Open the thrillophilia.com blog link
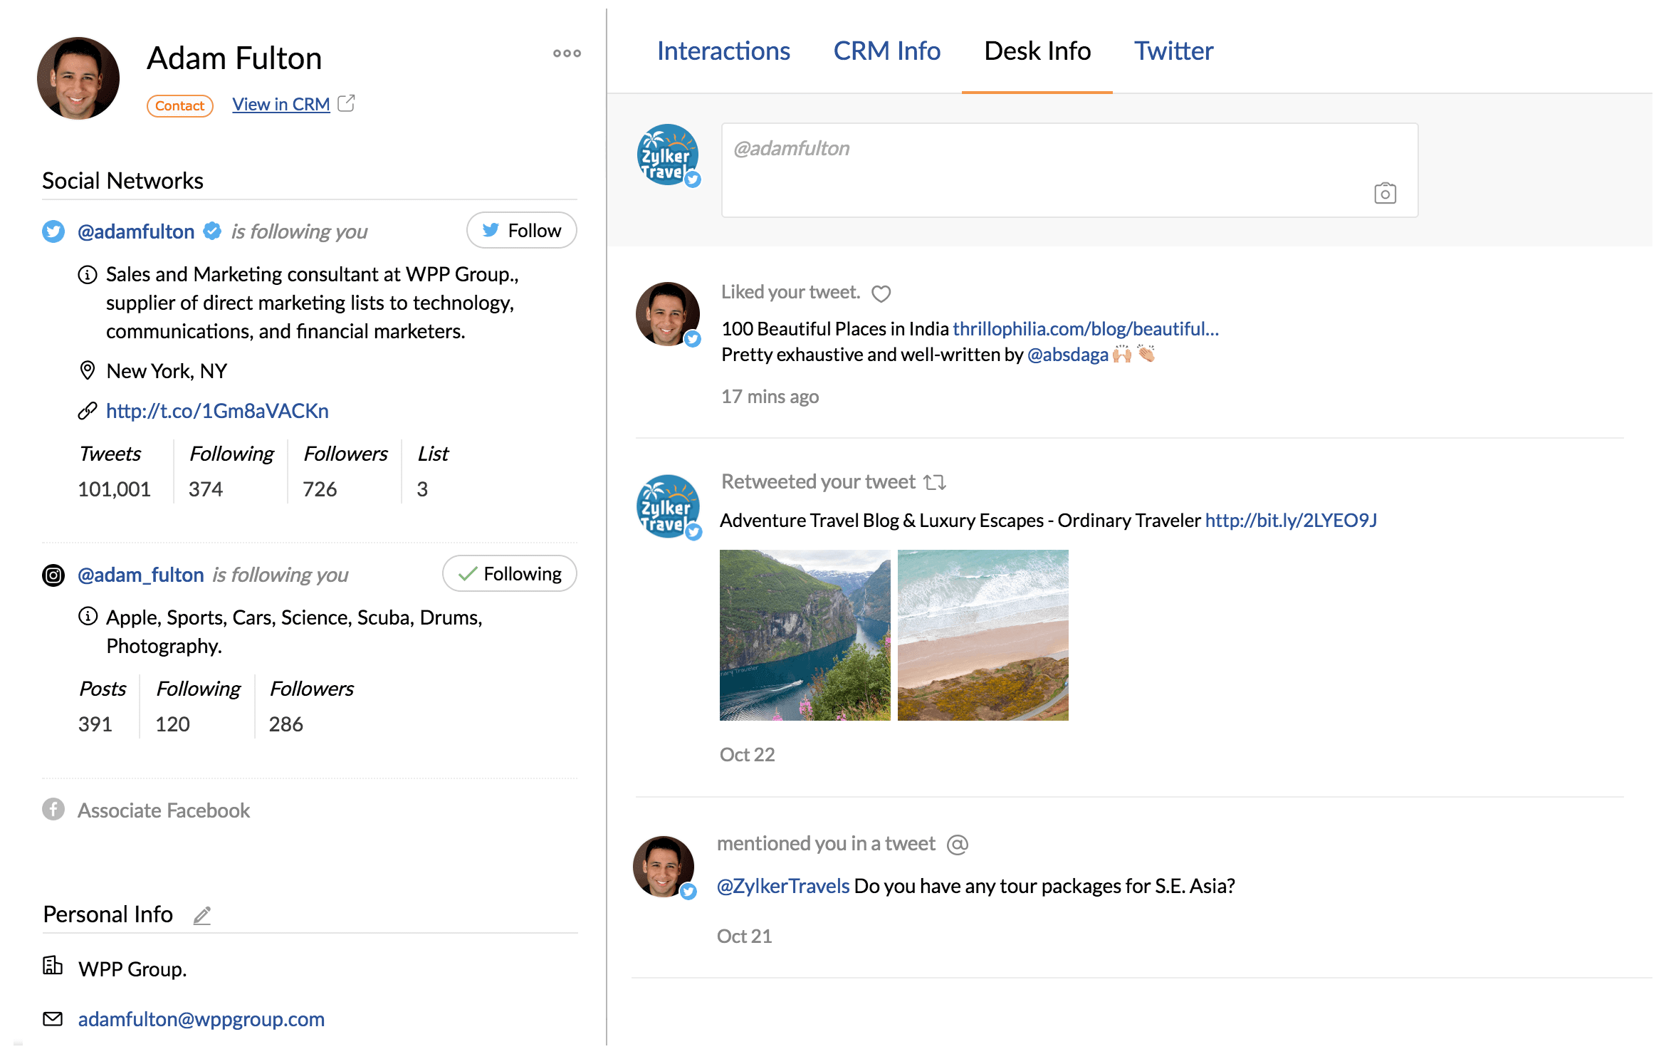1666x1054 pixels. tap(1086, 328)
